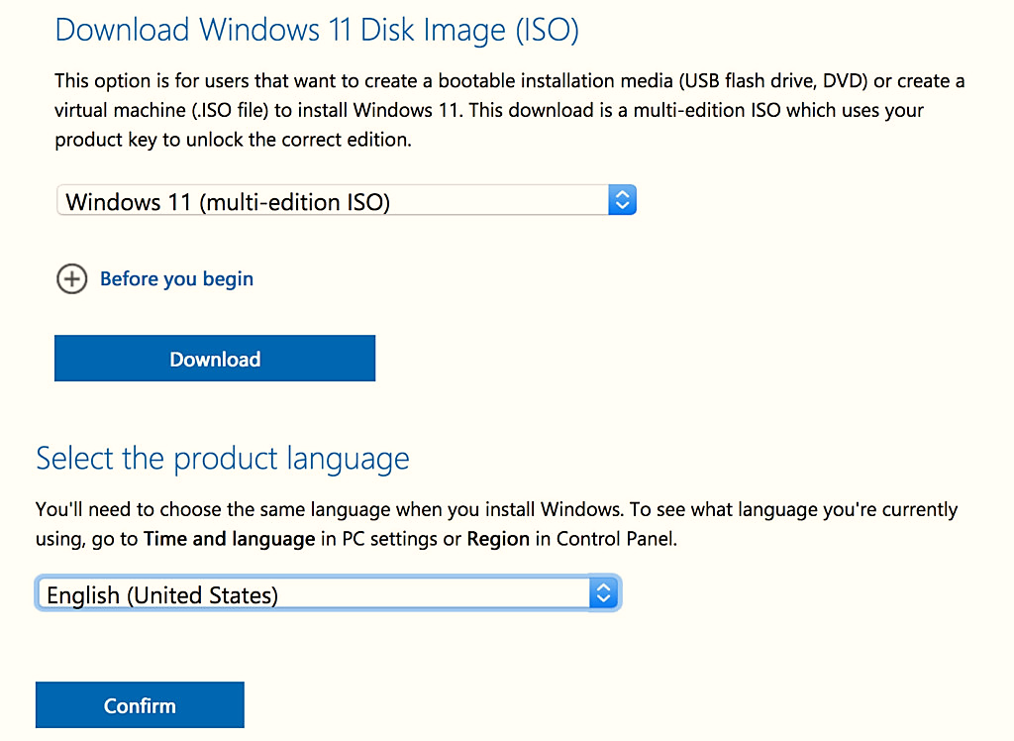Screen dimensions: 1014x741
Task: Click the blue Download button
Action: coord(215,358)
